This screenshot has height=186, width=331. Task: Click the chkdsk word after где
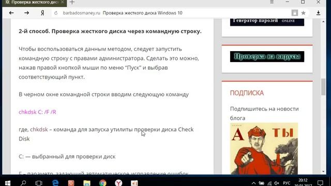point(39,130)
